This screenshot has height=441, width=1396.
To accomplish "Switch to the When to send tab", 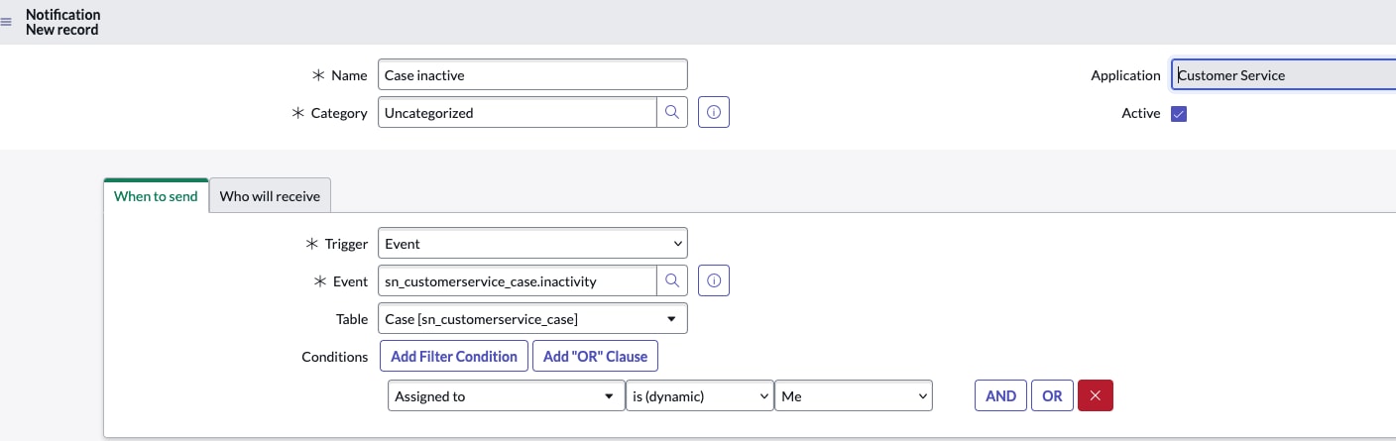I will 156,196.
